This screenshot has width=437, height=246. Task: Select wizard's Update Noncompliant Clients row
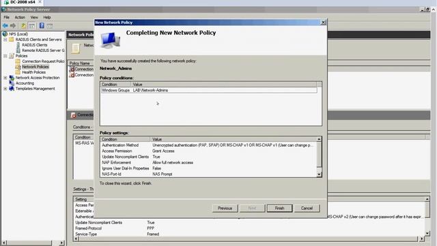(x=208, y=157)
